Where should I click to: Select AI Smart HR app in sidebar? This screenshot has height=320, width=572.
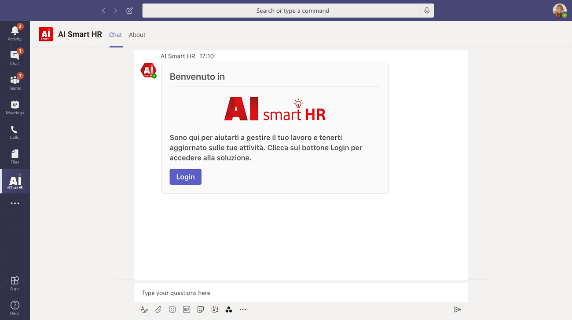(x=15, y=181)
